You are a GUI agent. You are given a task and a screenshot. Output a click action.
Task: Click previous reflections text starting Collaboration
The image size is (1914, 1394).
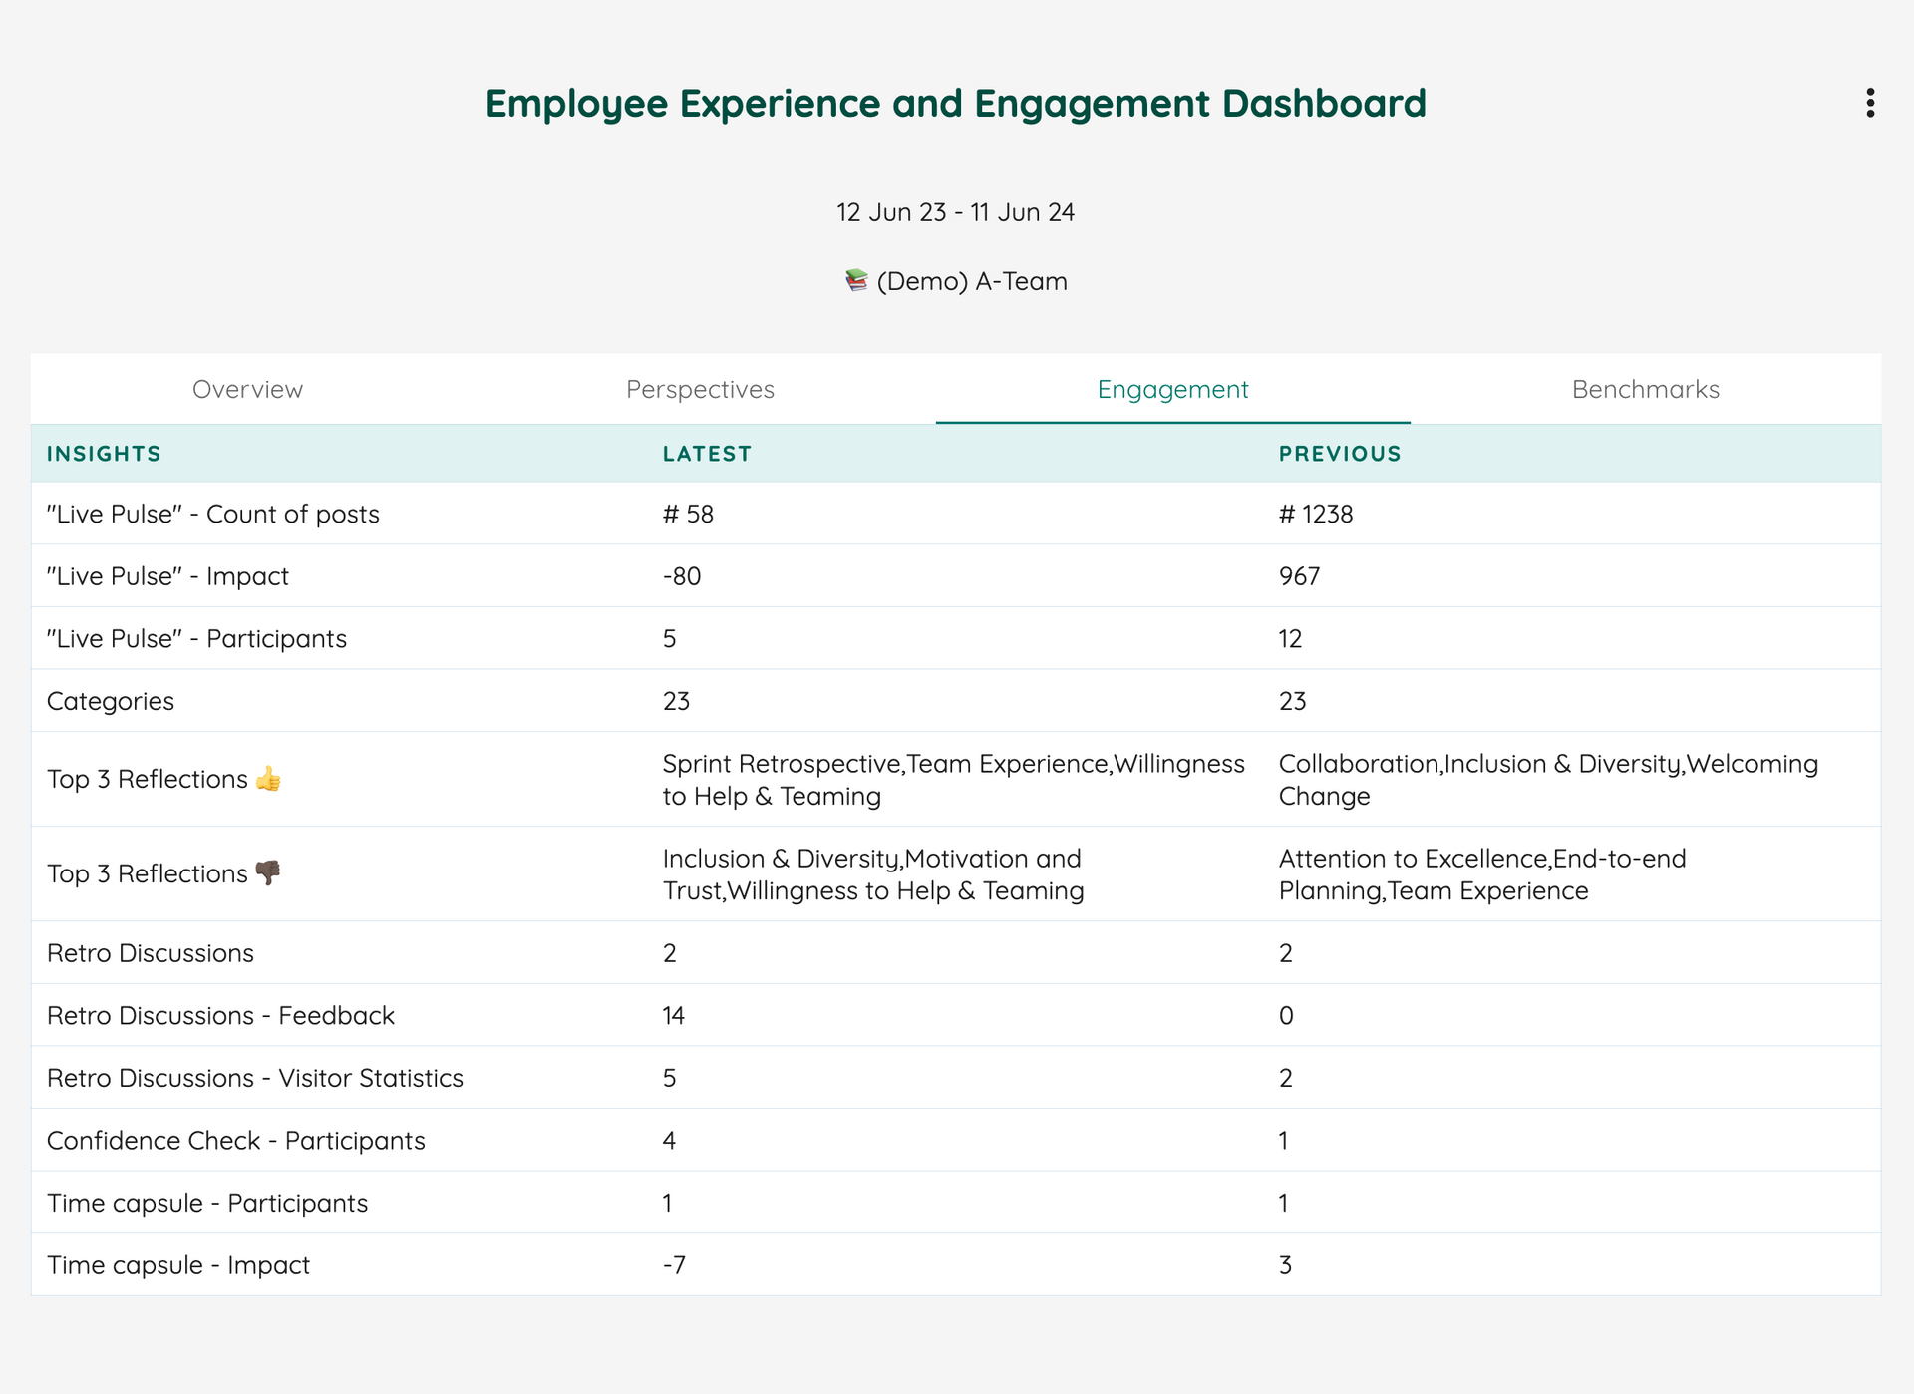click(x=1548, y=780)
